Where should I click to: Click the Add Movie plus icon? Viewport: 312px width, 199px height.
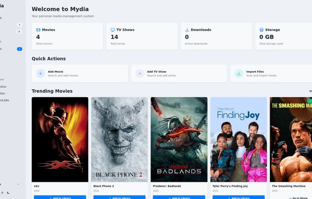40,73
